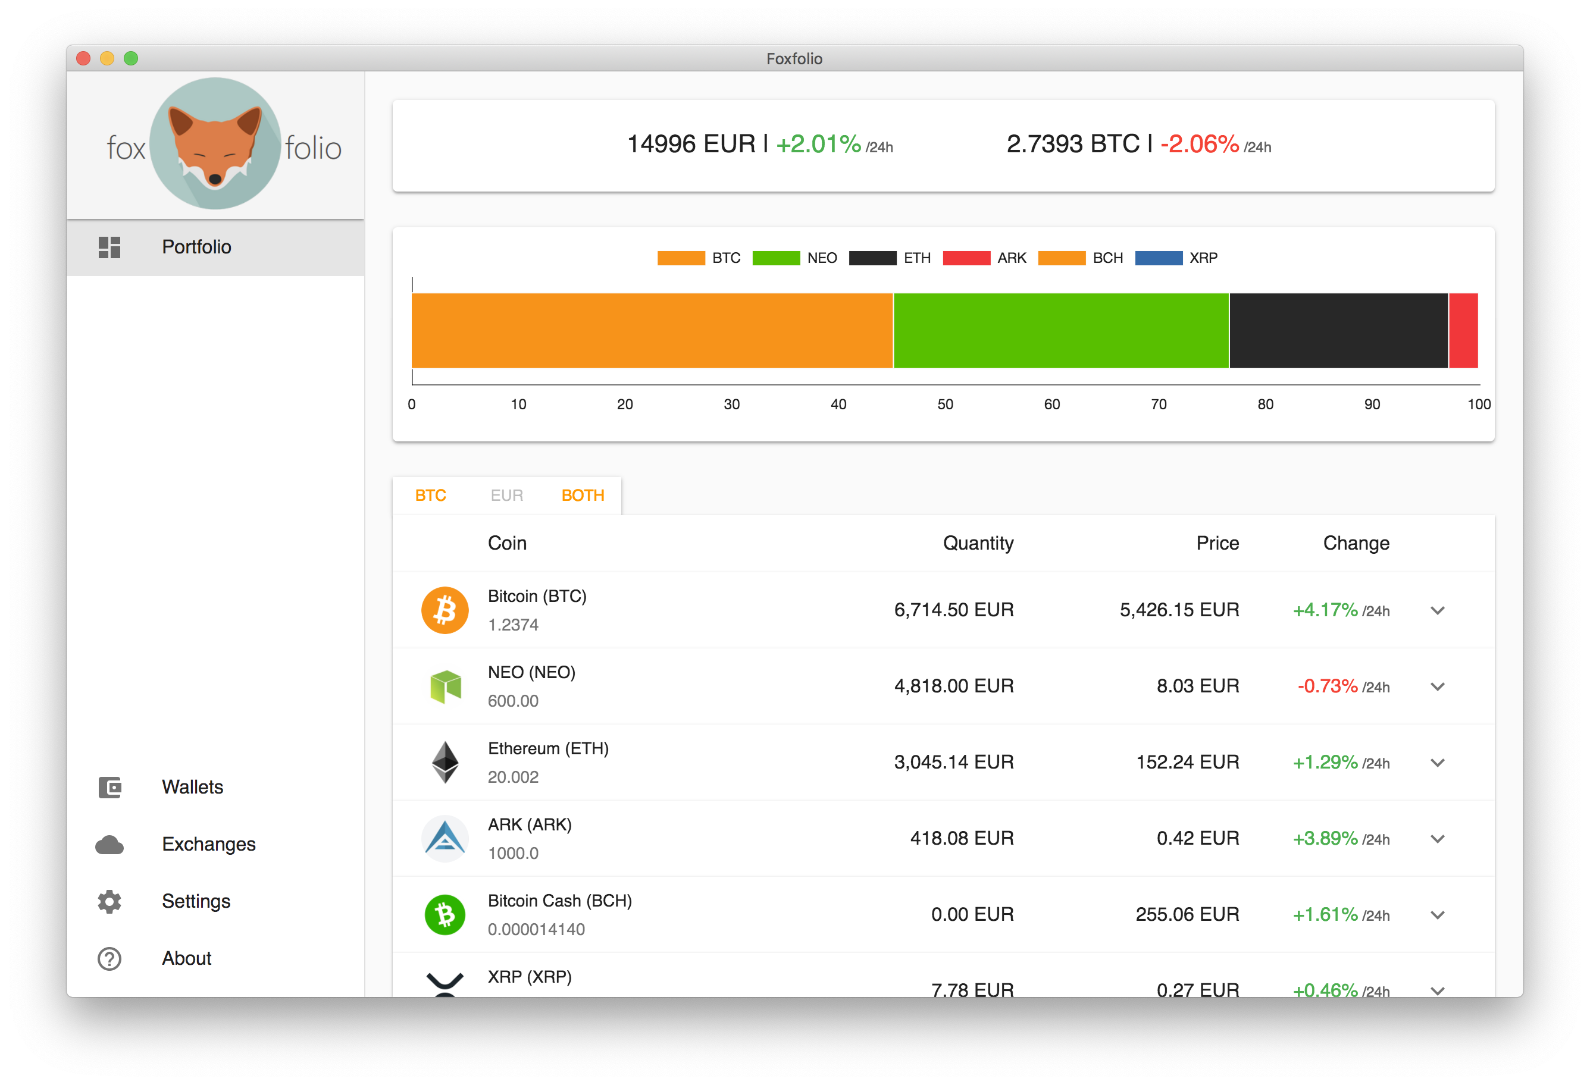Click the -2.06% daily change

(1199, 144)
